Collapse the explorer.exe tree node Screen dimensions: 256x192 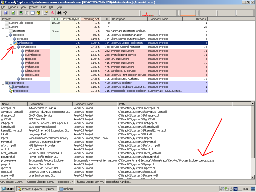(3, 83)
